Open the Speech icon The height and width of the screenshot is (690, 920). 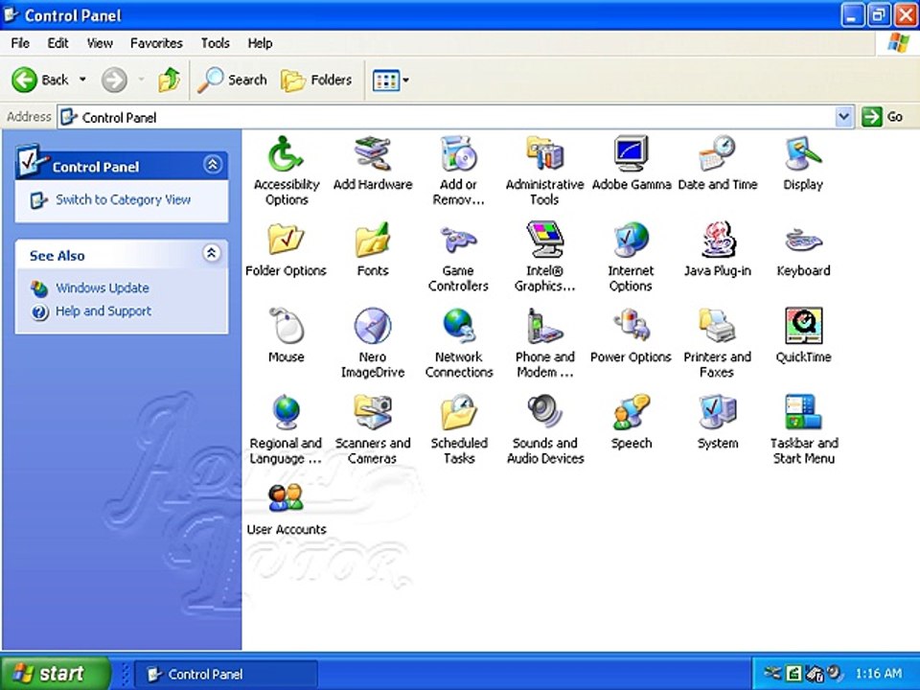[x=631, y=413]
